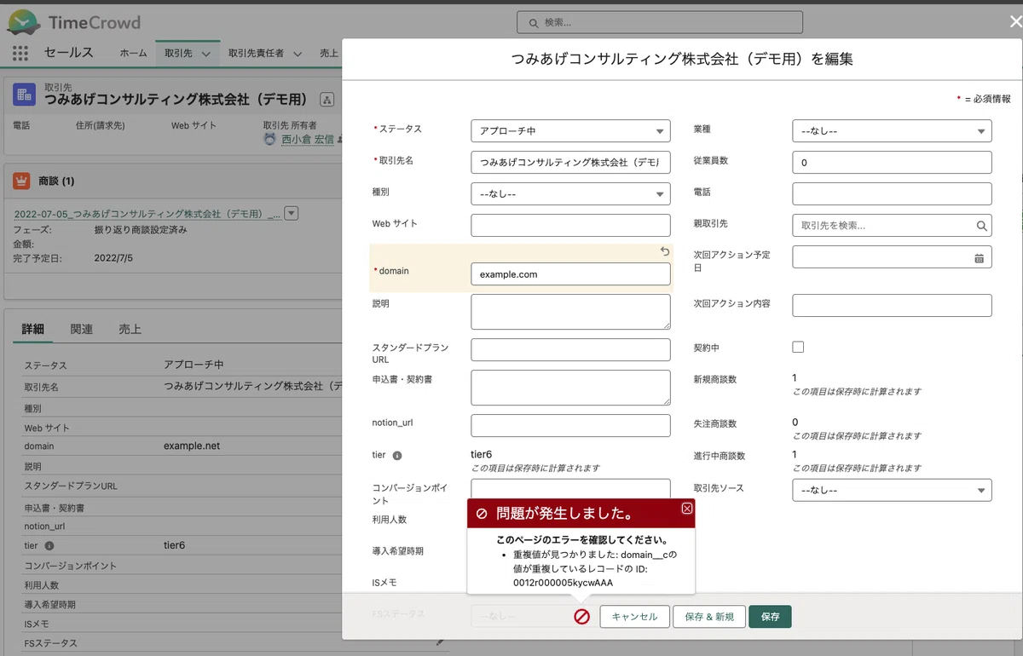
Task: Open the 業種 dropdown
Action: click(x=892, y=131)
